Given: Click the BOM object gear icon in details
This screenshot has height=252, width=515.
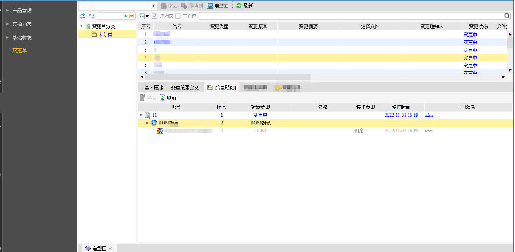Looking at the screenshot, I should [x=154, y=123].
